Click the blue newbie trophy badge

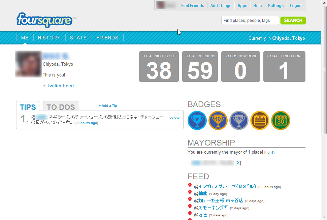point(197,120)
